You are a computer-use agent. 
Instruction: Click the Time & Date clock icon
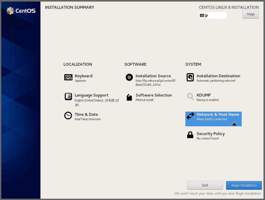(x=68, y=116)
